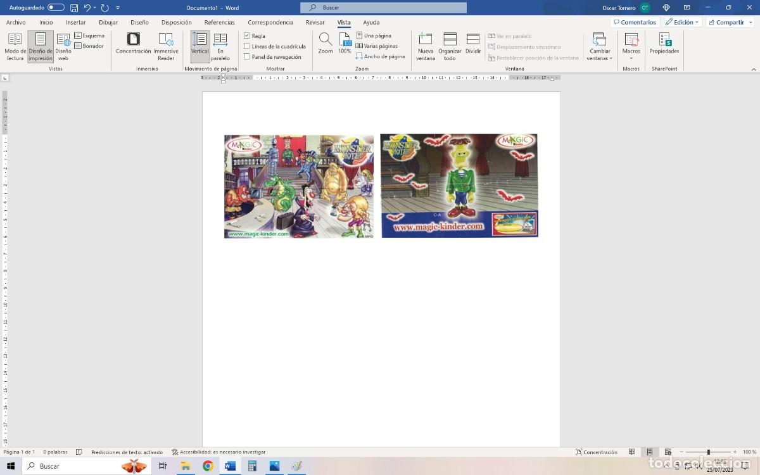The image size is (760, 475).
Task: Click the 0 palabras word count
Action: 55,452
